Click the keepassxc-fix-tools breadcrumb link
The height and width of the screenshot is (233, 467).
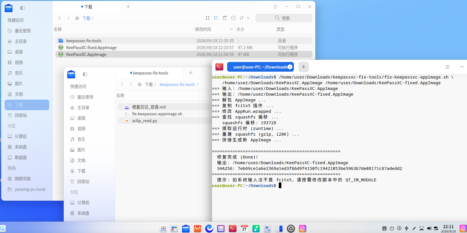(x=177, y=85)
